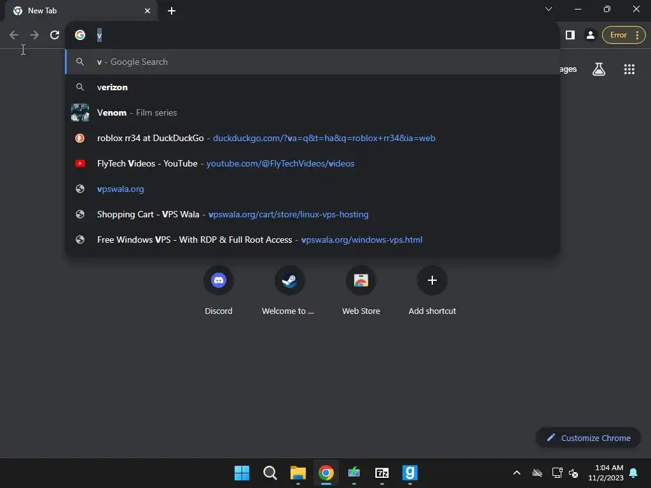Viewport: 651px width, 488px height.
Task: Open Free Windows VPS suggestion
Action: [313, 240]
